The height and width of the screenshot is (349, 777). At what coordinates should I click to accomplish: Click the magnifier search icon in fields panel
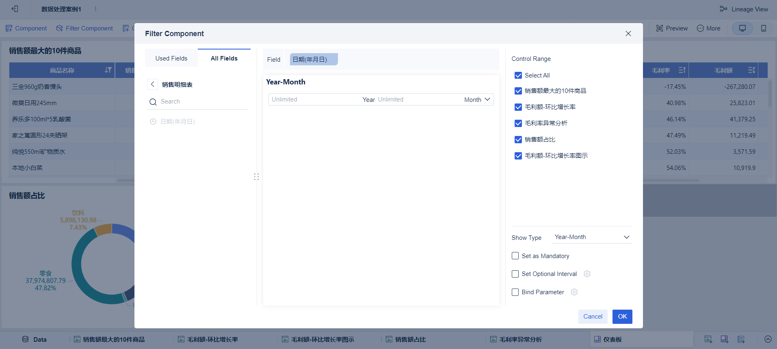point(153,102)
